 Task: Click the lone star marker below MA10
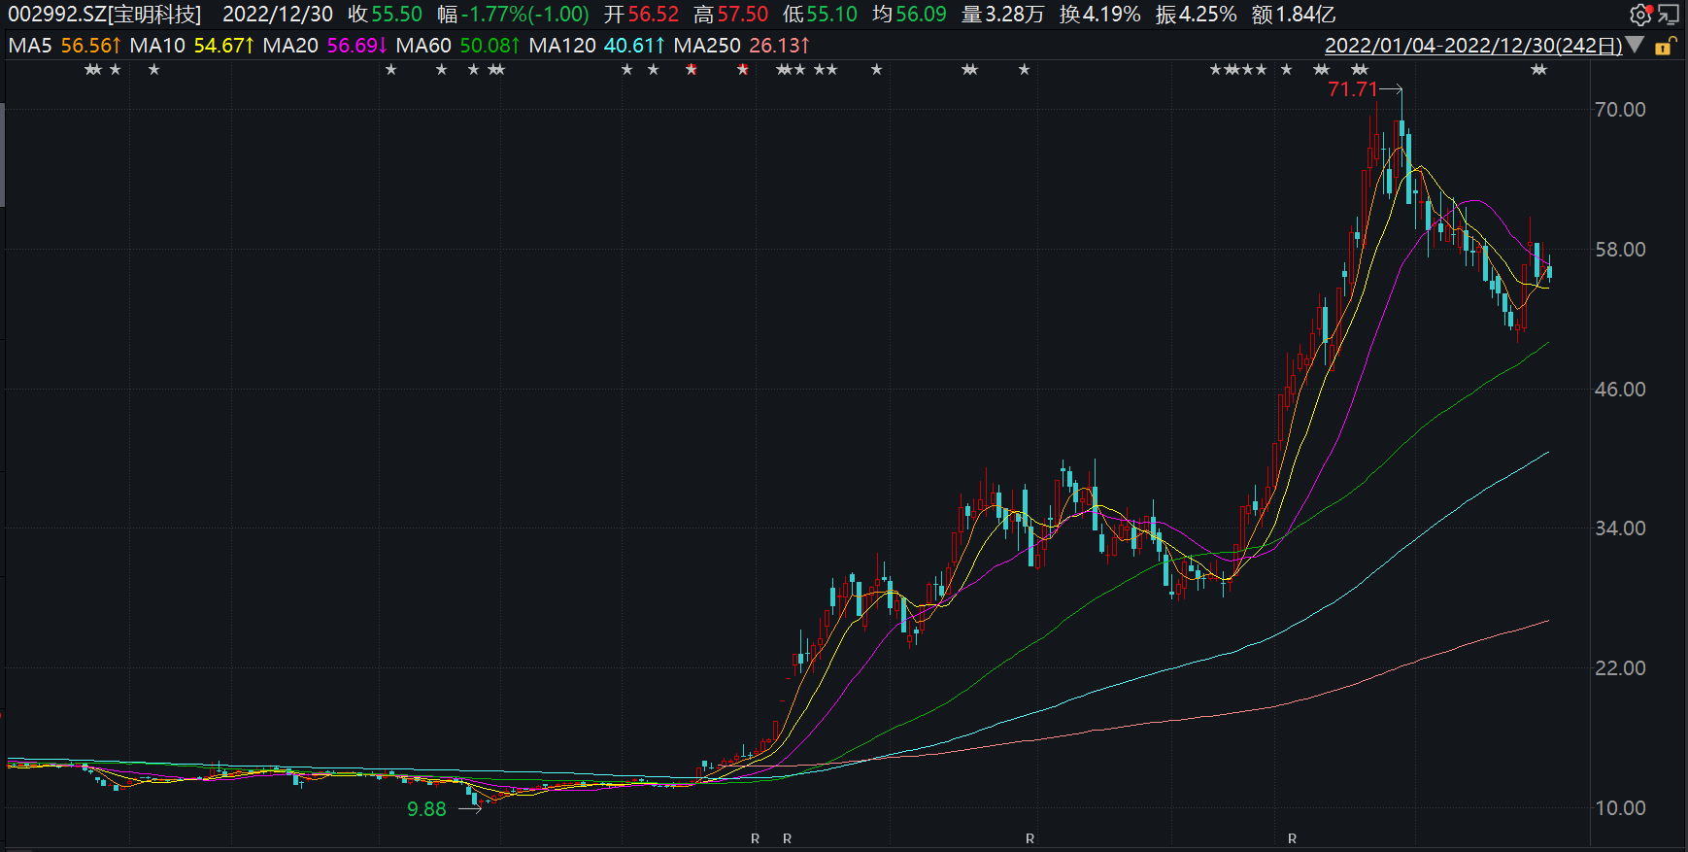(x=153, y=70)
